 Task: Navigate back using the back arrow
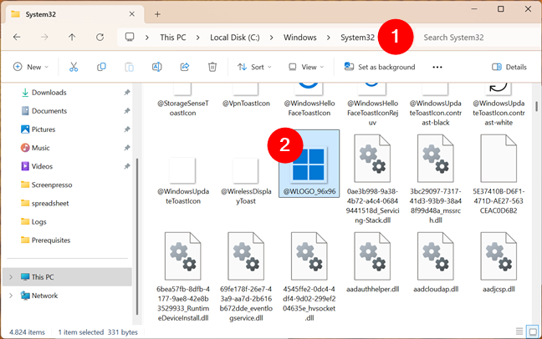coord(18,38)
